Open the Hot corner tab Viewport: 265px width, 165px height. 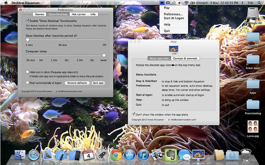[x=79, y=14]
